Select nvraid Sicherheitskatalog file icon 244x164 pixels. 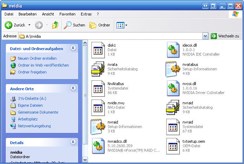click(x=173, y=107)
